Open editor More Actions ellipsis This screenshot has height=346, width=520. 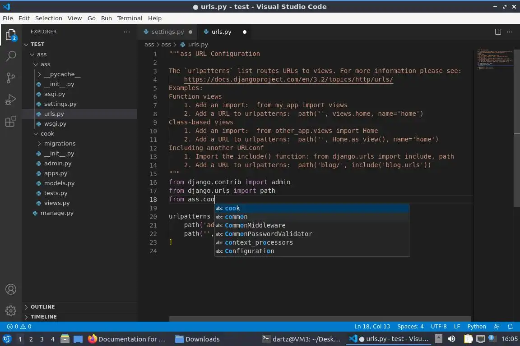(510, 32)
